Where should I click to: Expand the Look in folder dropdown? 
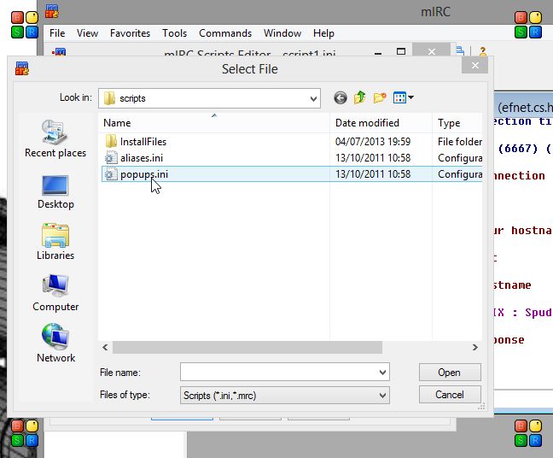point(311,98)
